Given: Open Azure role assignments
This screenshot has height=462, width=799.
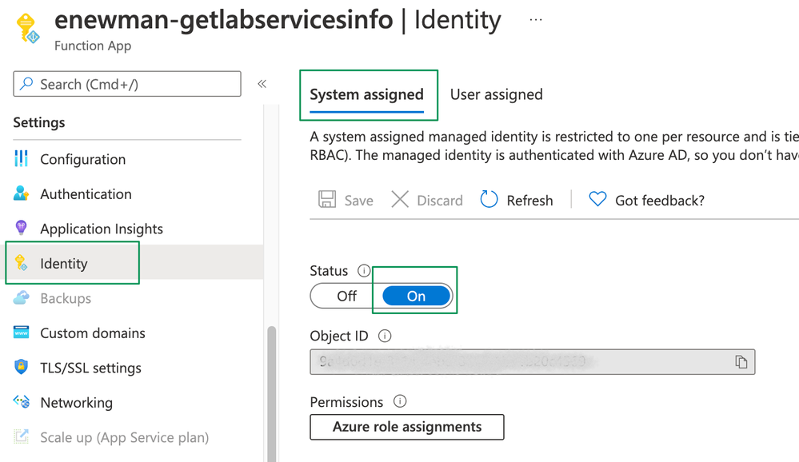Looking at the screenshot, I should pyautogui.click(x=407, y=427).
